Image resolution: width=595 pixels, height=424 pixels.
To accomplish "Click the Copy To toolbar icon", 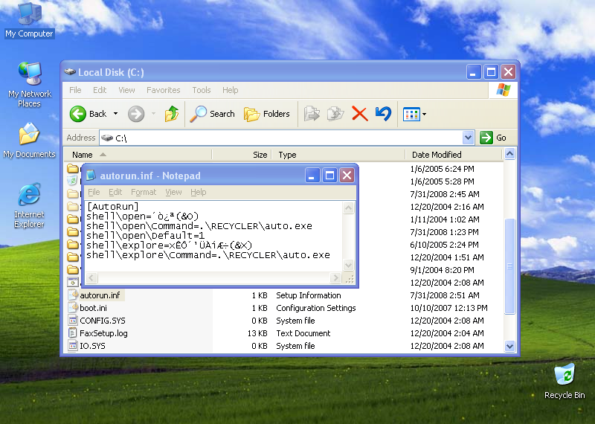I will [335, 114].
